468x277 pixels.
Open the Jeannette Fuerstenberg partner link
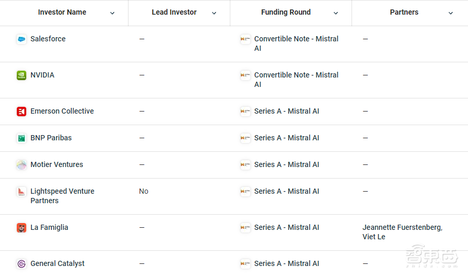402,228
